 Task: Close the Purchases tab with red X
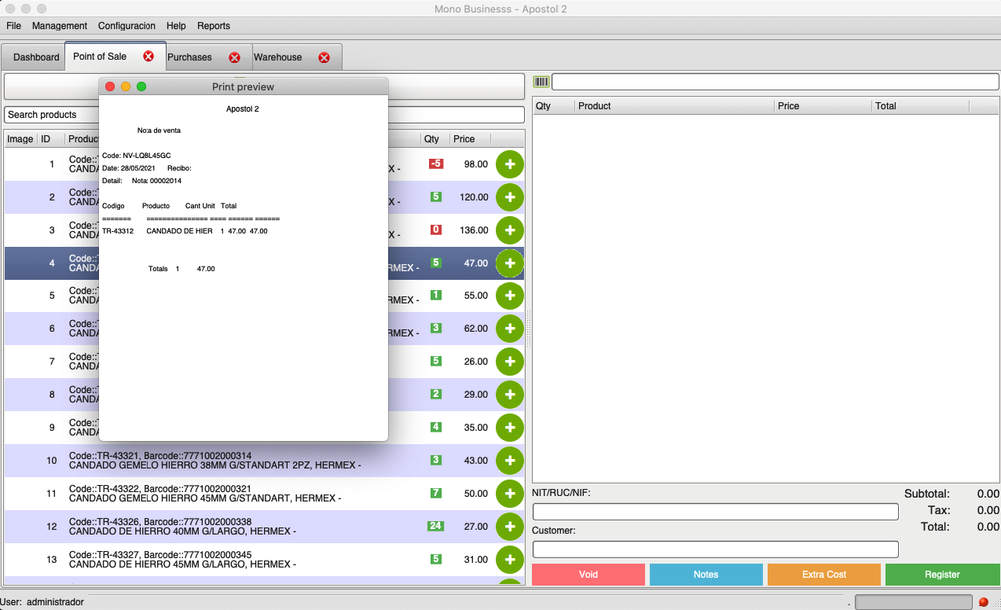[234, 57]
